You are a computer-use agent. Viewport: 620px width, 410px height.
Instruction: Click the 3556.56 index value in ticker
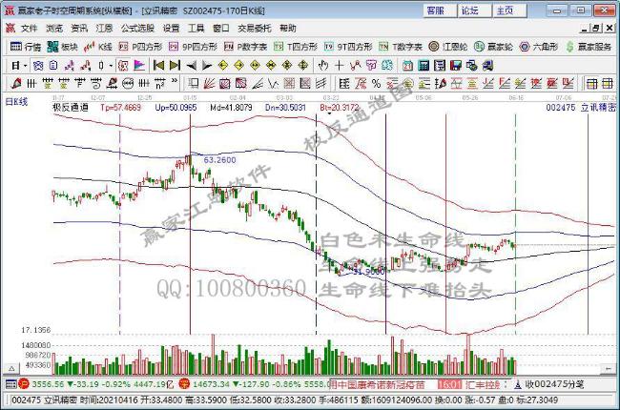coord(48,384)
